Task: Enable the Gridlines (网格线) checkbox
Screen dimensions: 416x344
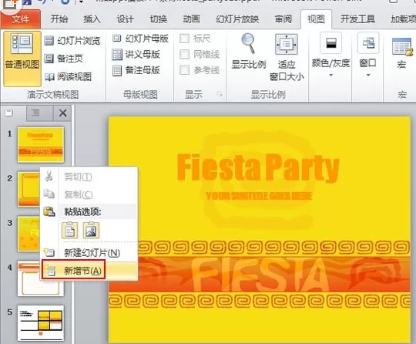Action: click(x=184, y=55)
